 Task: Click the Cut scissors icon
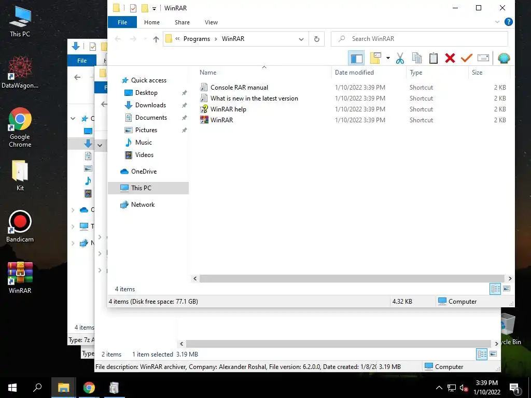(400, 58)
